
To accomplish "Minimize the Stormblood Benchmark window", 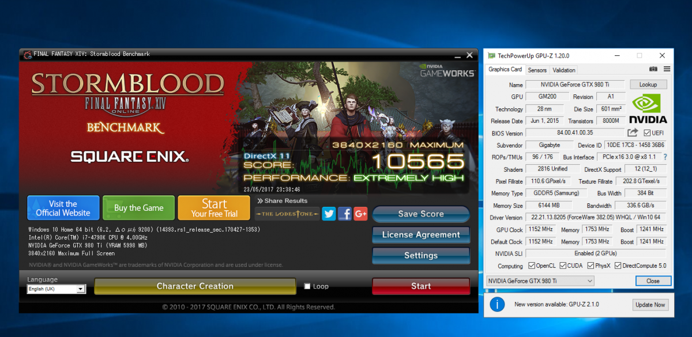I will coord(456,55).
